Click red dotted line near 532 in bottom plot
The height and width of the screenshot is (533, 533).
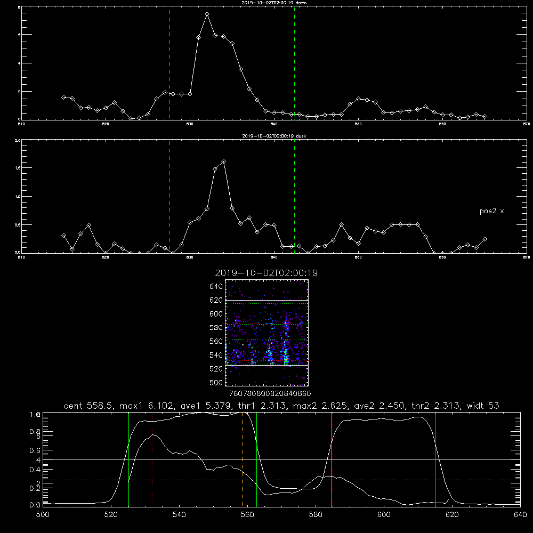click(152, 459)
